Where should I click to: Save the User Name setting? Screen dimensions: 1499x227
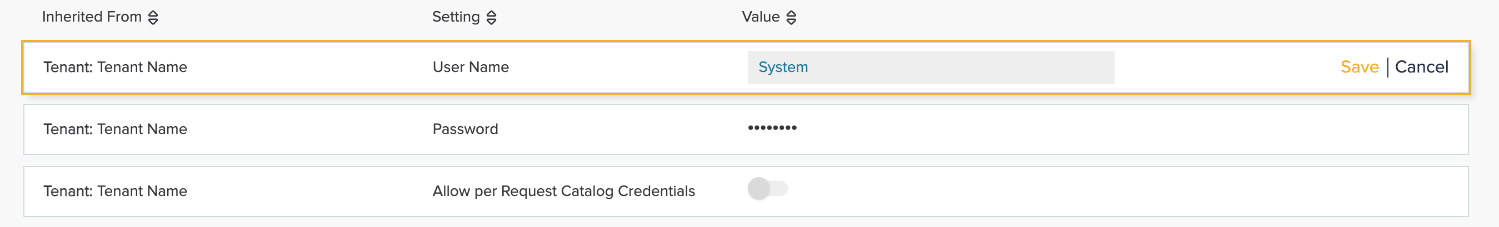click(1359, 68)
